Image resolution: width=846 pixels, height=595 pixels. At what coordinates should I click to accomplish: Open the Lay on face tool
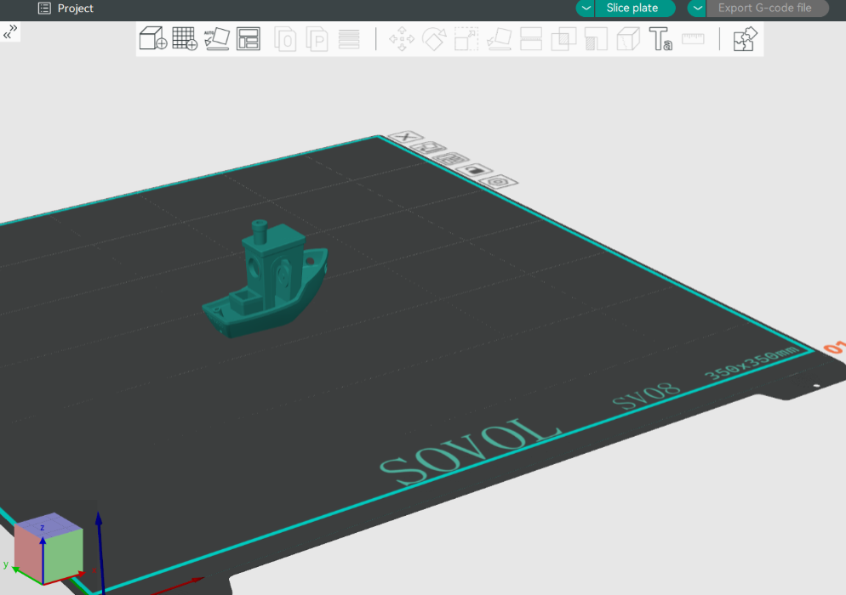click(499, 39)
